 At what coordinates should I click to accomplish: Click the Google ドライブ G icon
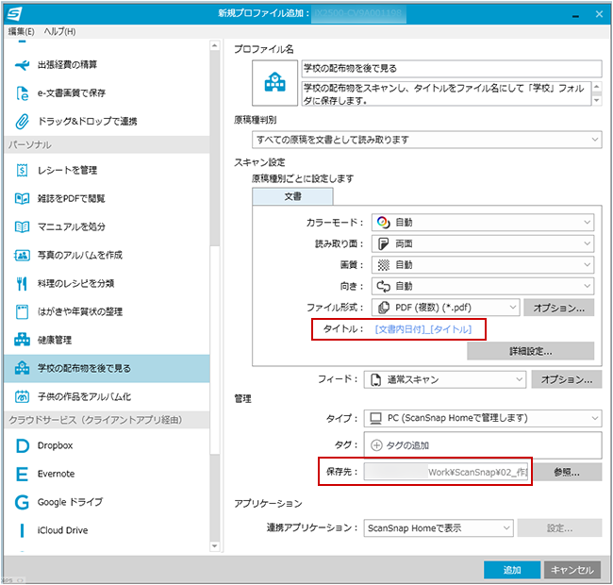click(22, 502)
